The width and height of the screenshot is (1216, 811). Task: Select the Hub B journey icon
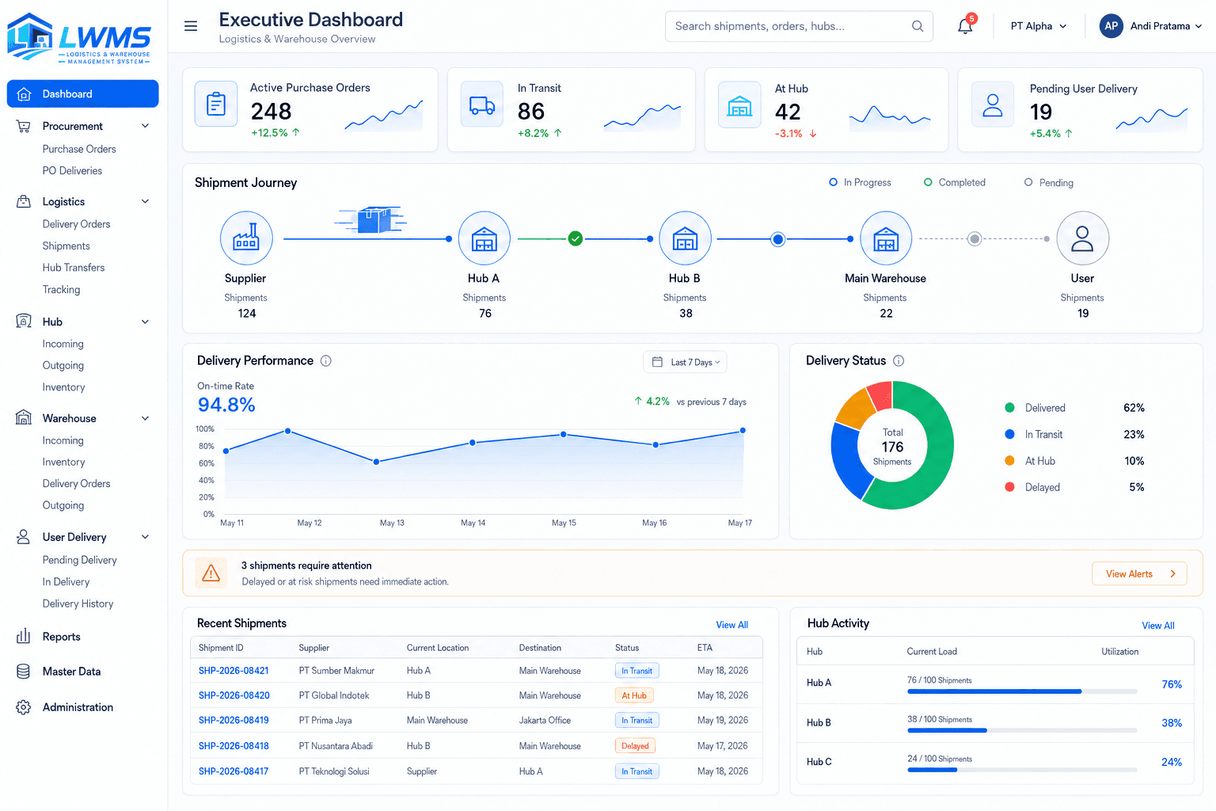[685, 238]
